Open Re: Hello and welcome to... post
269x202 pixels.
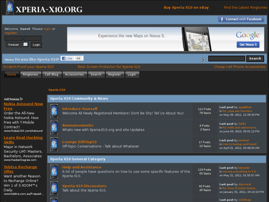(x=240, y=128)
